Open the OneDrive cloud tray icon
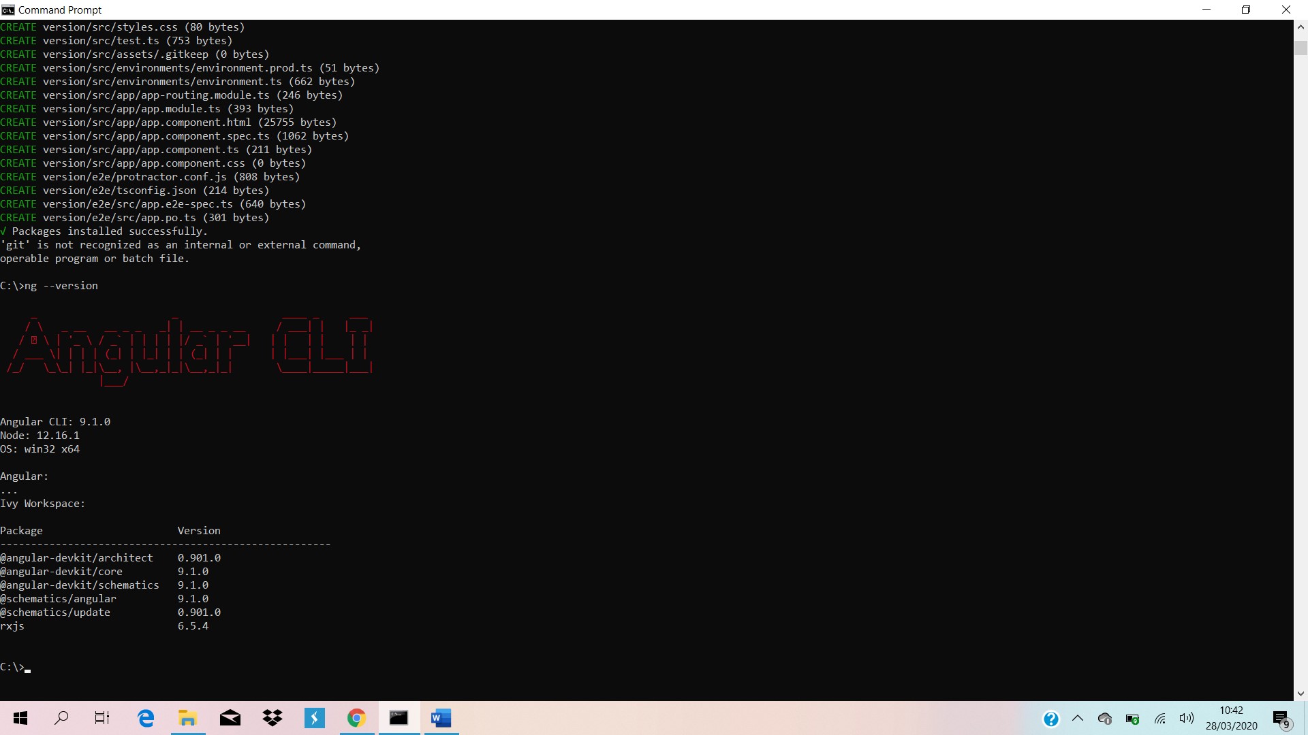 pos(1105,719)
